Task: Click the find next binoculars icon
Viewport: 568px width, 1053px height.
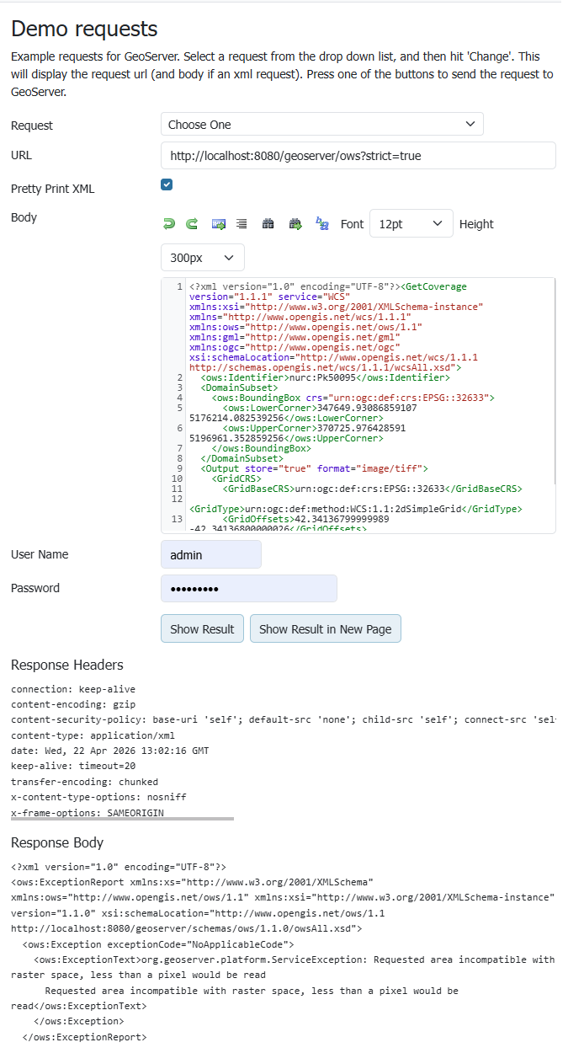Action: click(295, 224)
